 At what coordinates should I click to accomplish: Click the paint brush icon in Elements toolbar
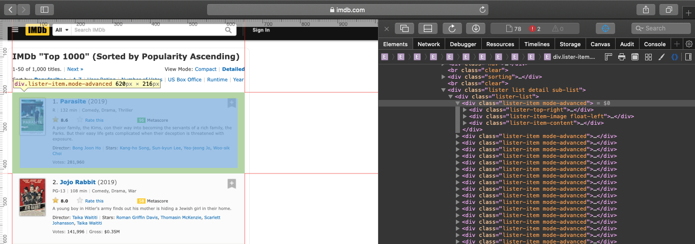[661, 57]
